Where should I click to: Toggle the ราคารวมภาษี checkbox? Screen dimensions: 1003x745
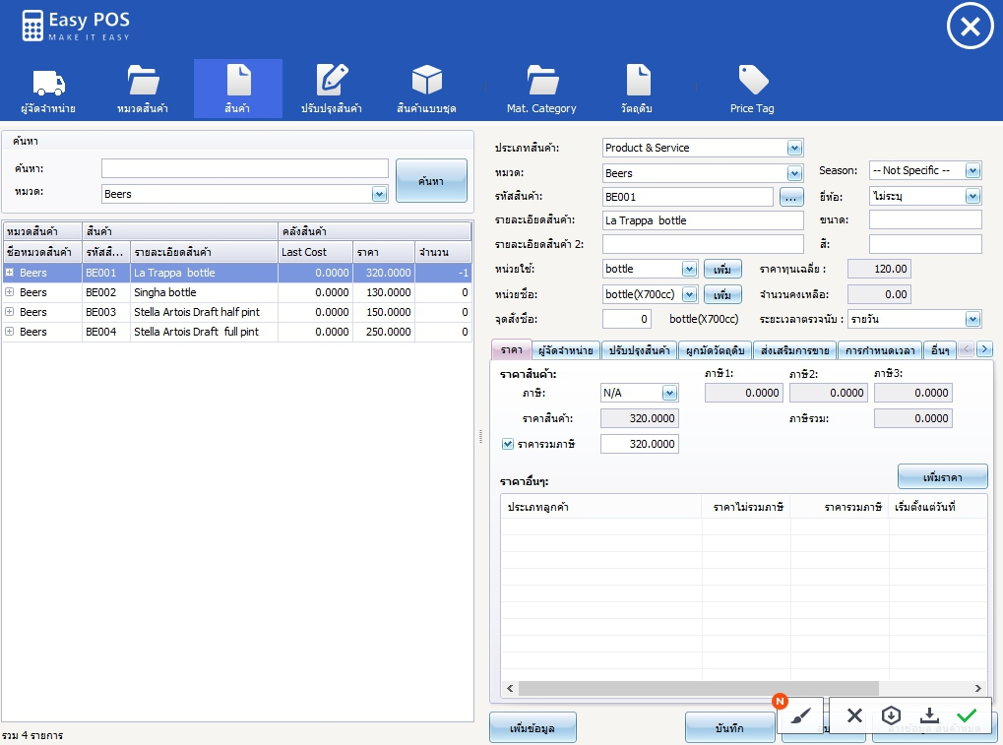pyautogui.click(x=508, y=444)
